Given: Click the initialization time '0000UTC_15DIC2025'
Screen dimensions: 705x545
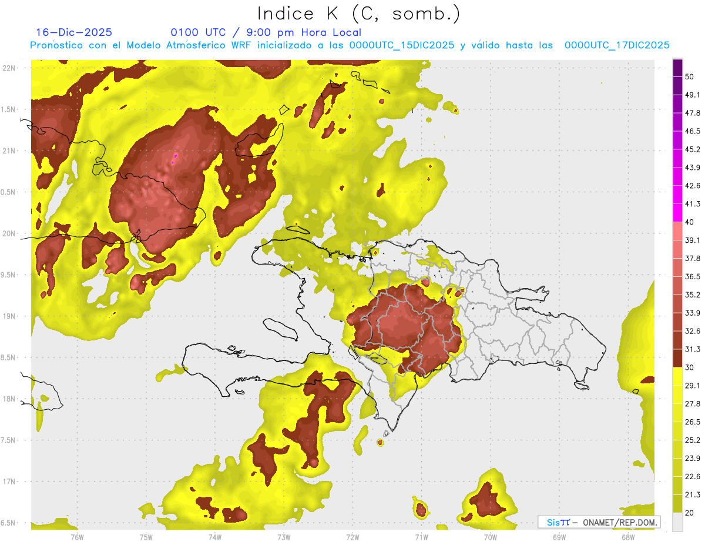Looking at the screenshot, I should tap(402, 45).
